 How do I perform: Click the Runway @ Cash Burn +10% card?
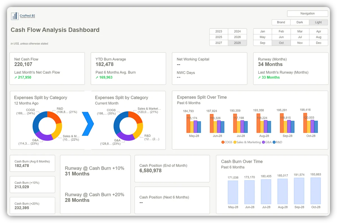coord(95,184)
